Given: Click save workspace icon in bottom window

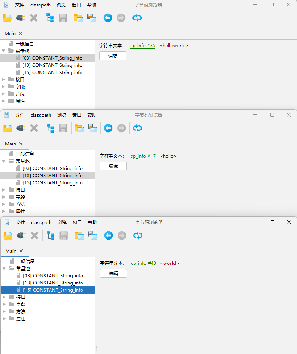Looking at the screenshot, I should coord(93,235).
